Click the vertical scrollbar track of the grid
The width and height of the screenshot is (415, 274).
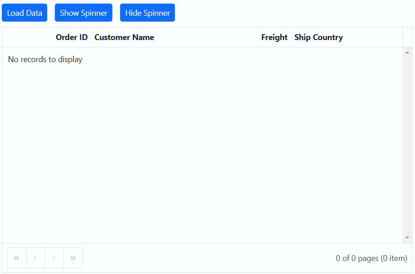(407, 144)
